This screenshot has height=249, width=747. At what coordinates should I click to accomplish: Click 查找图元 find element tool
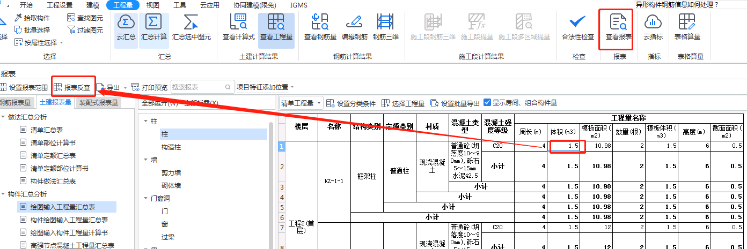point(85,18)
